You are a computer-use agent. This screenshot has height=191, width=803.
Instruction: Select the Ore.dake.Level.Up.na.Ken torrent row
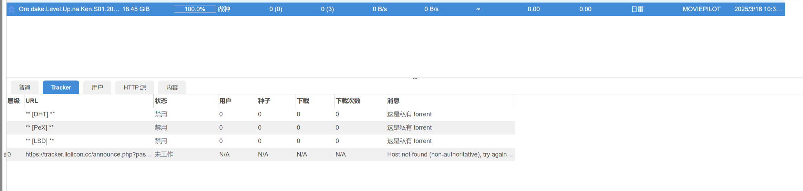tap(395, 9)
